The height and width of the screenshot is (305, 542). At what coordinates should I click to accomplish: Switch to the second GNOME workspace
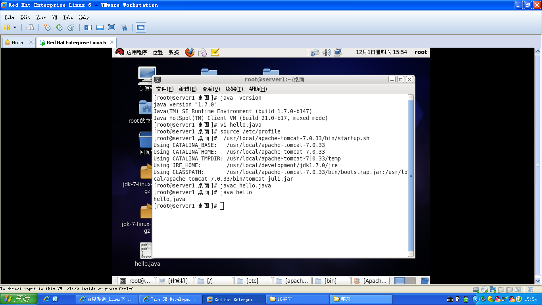(410, 281)
